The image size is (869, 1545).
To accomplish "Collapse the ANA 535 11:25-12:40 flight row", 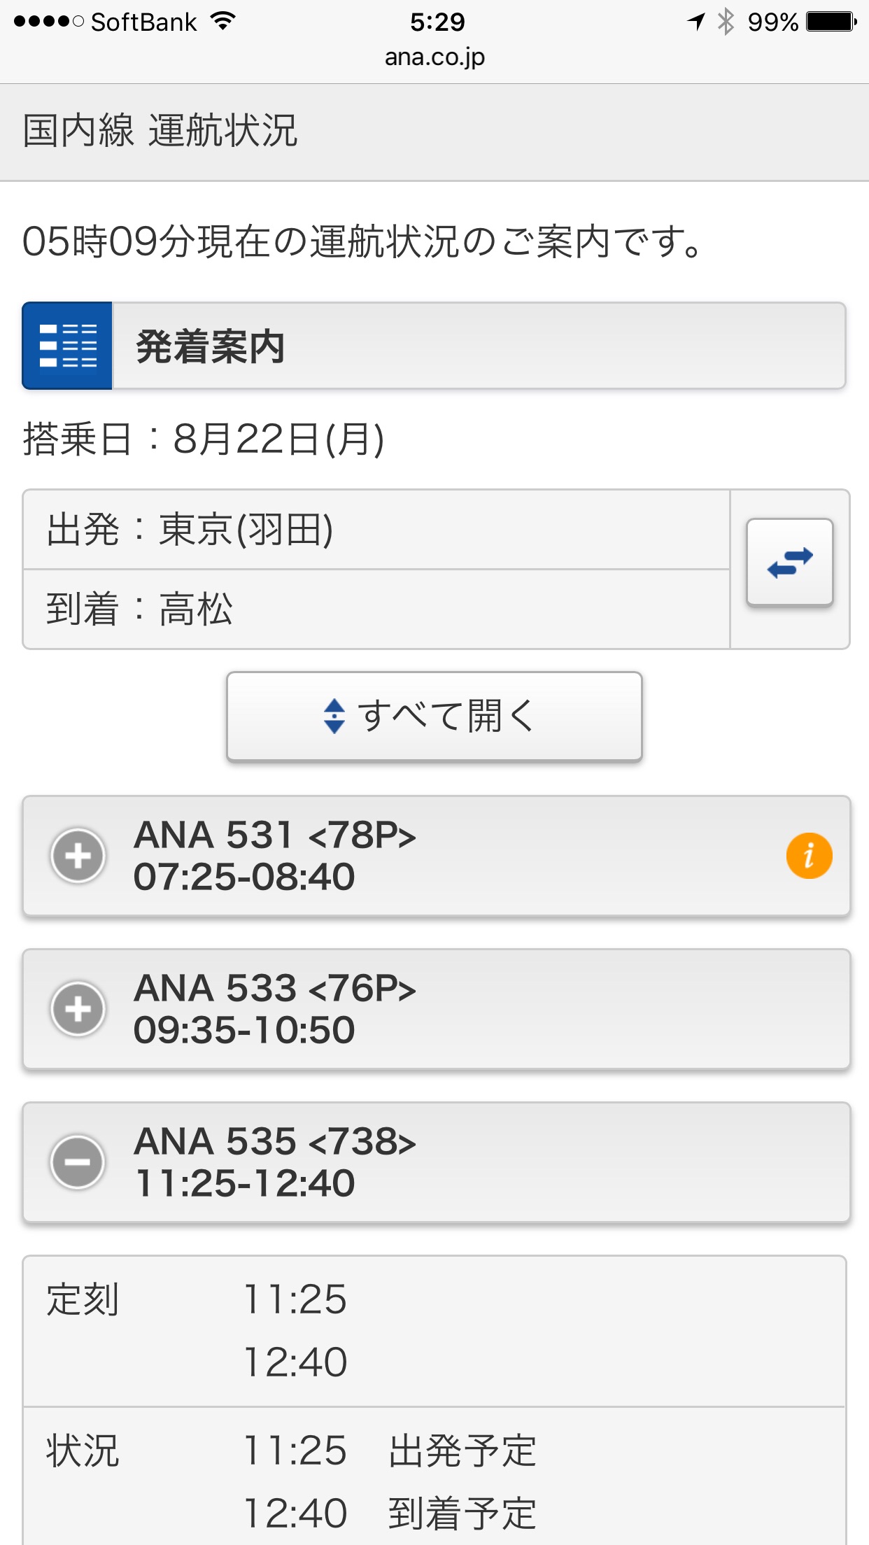I will [434, 1162].
